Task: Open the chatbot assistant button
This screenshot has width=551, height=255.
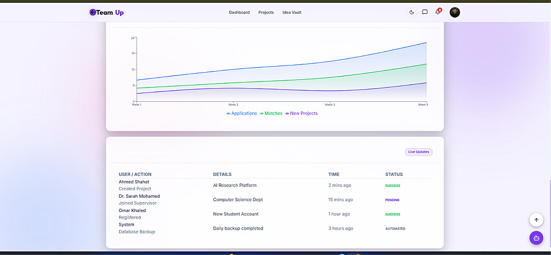Action: (x=536, y=238)
